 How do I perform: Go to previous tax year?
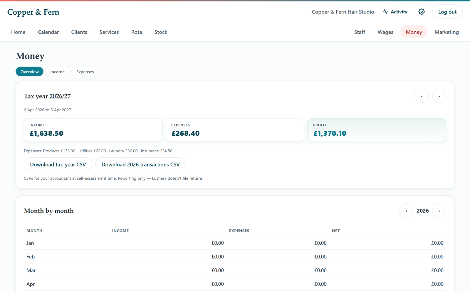point(422,96)
